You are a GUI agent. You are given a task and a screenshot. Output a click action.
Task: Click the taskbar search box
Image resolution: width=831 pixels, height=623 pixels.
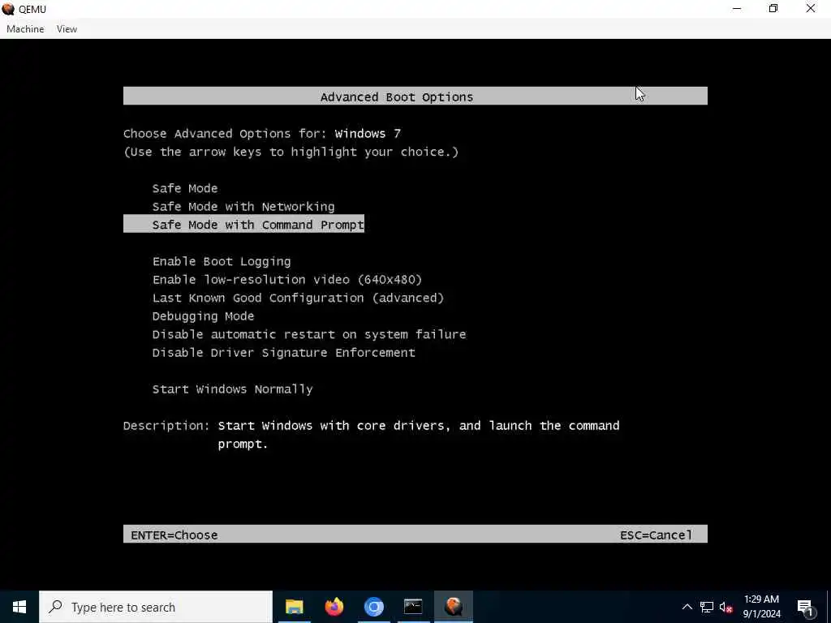click(156, 607)
